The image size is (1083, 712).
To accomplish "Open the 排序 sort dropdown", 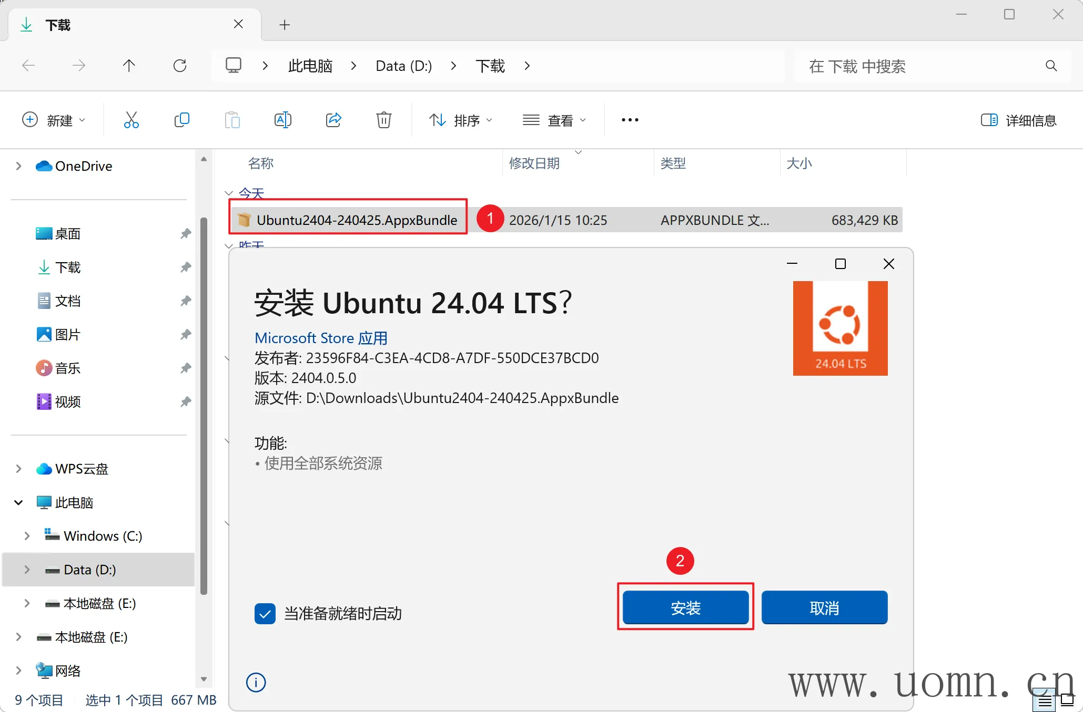I will [461, 120].
